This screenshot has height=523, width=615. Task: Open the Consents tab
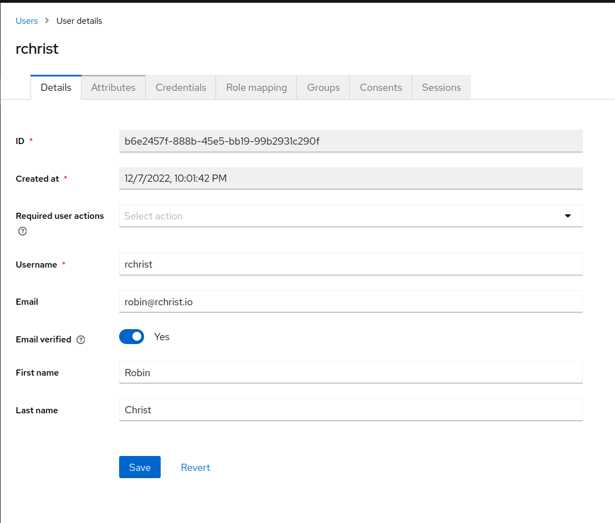coord(381,88)
